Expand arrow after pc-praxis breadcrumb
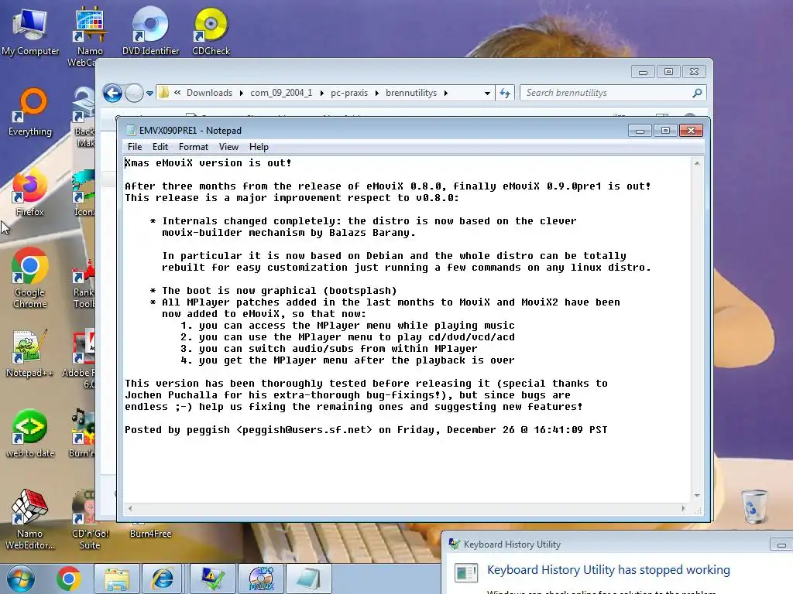The height and width of the screenshot is (594, 793). click(377, 93)
